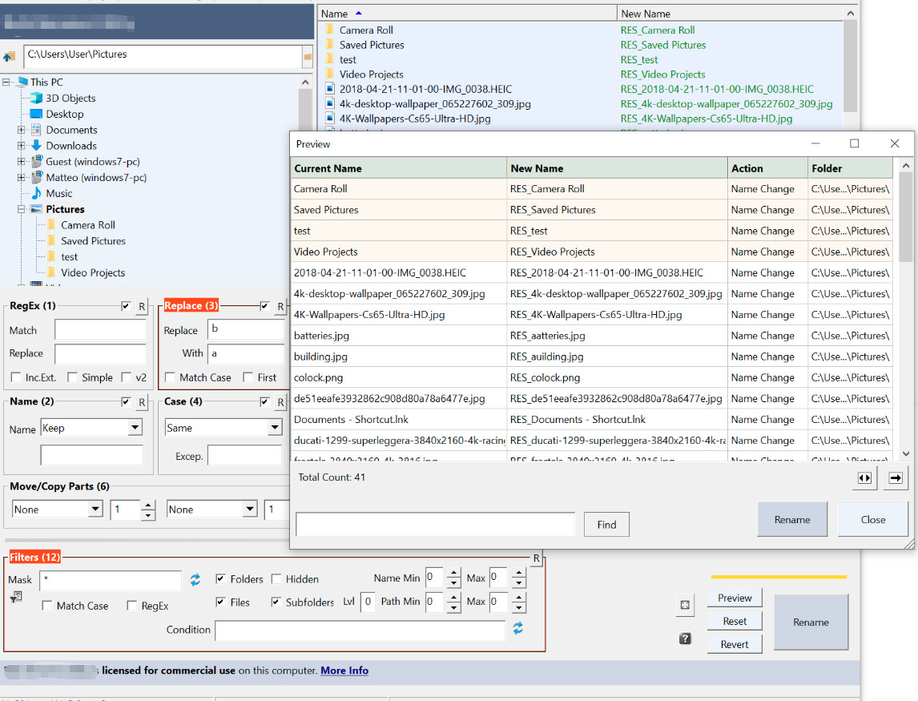Click the refresh icon next to Condition

pyautogui.click(x=518, y=629)
